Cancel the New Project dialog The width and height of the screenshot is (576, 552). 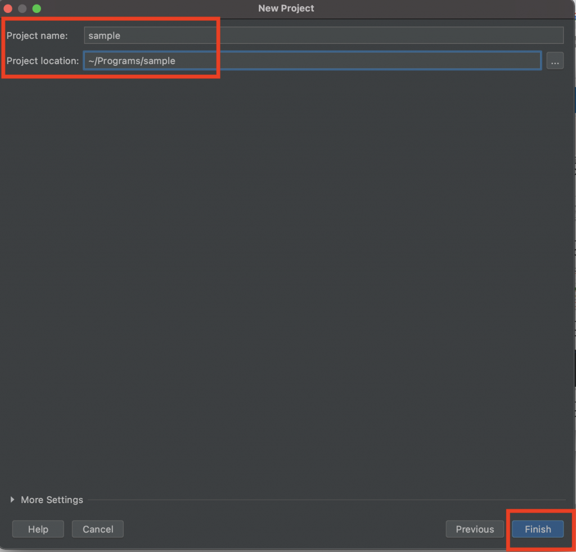tap(98, 529)
